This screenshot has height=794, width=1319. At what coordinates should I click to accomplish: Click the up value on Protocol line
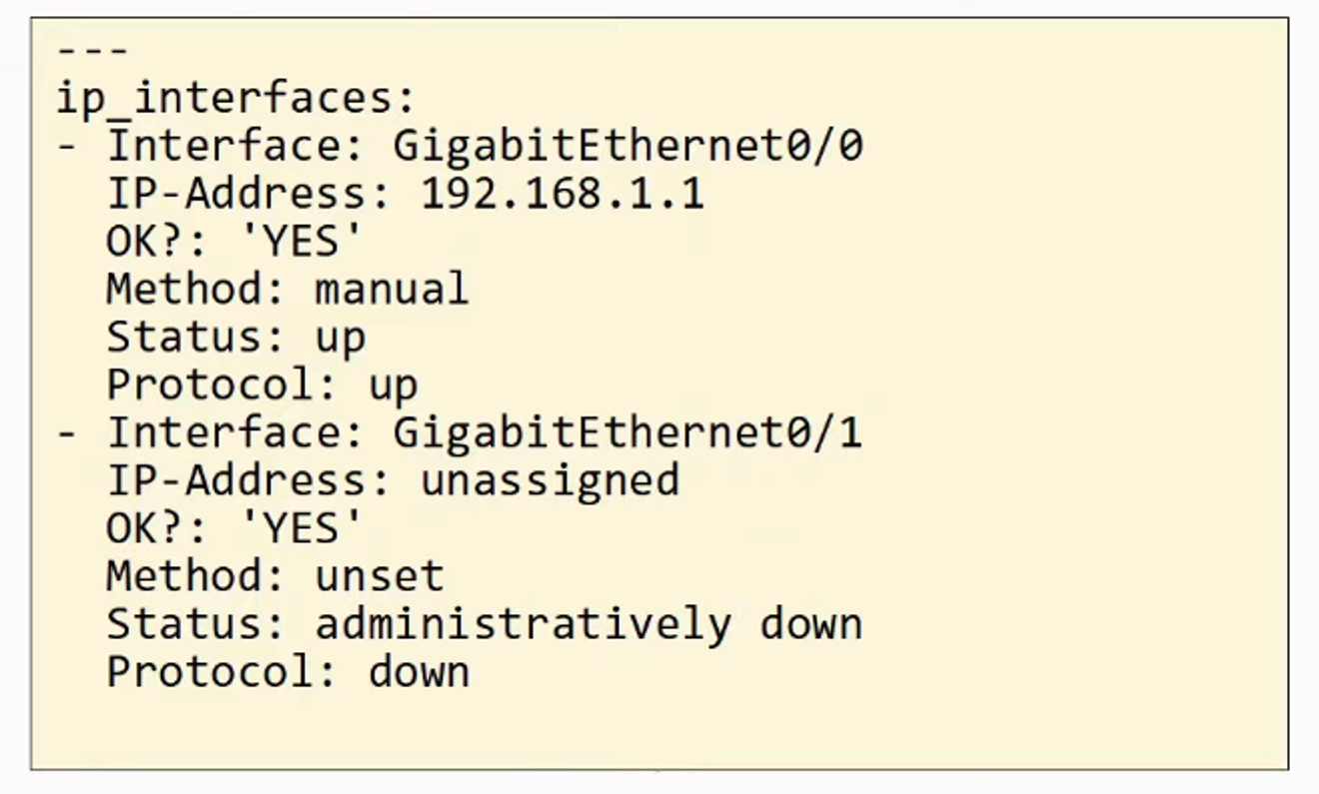tap(393, 386)
